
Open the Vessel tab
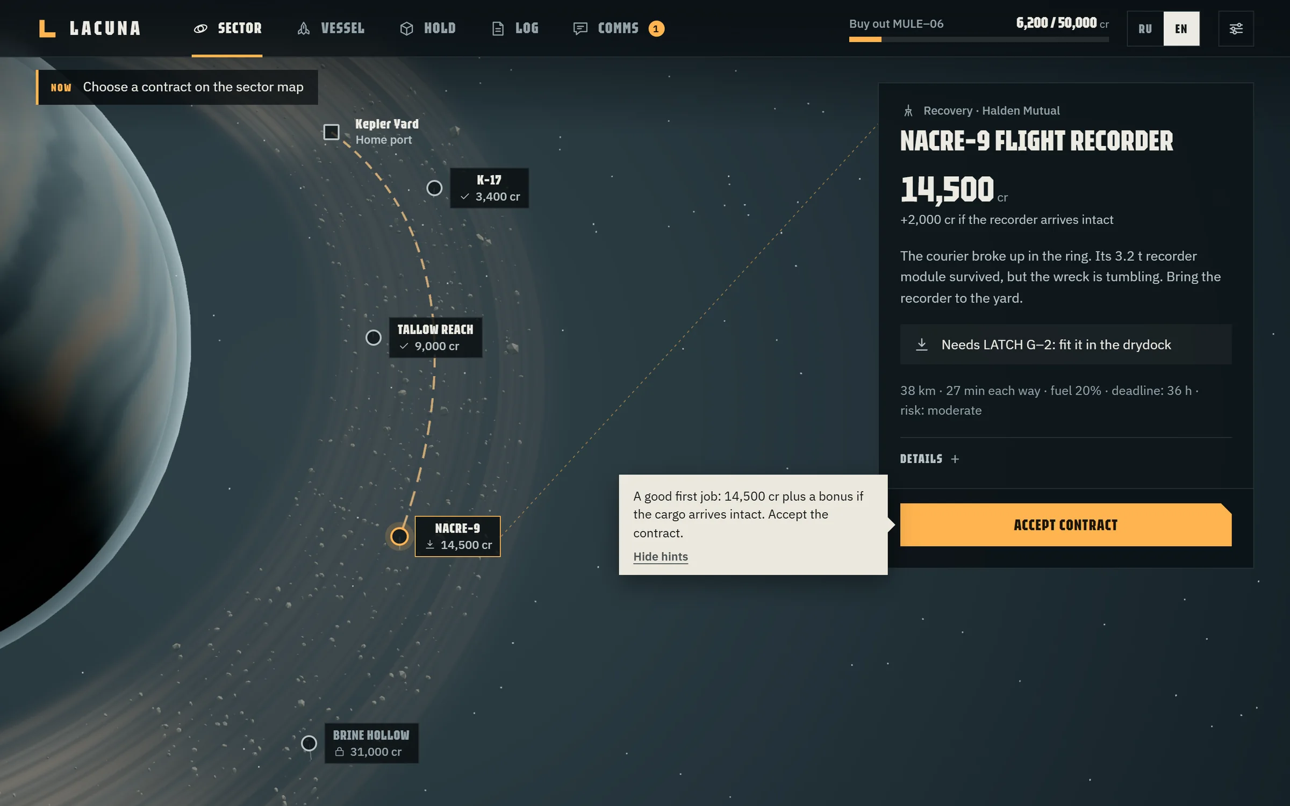click(331, 28)
